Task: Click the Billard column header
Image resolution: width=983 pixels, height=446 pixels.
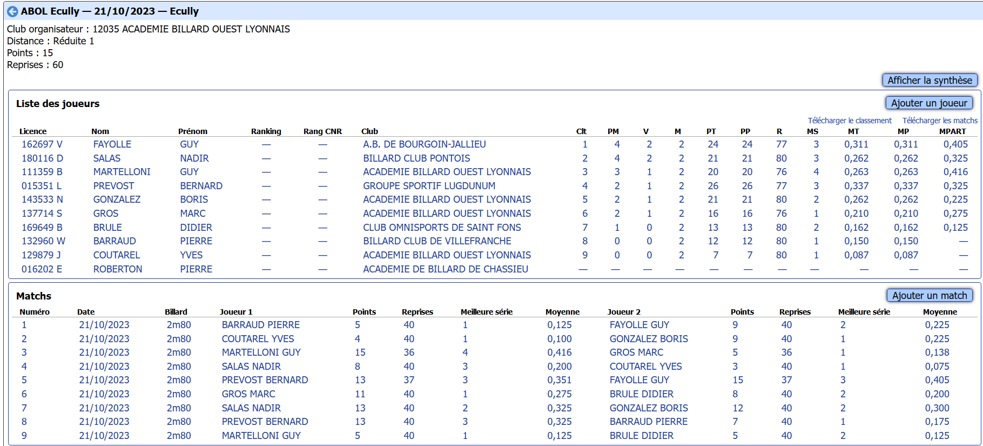Action: [176, 312]
